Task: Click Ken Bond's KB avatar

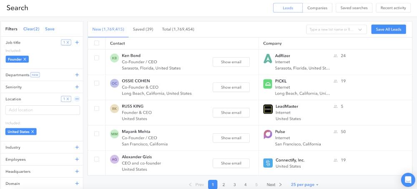Action: tap(114, 58)
